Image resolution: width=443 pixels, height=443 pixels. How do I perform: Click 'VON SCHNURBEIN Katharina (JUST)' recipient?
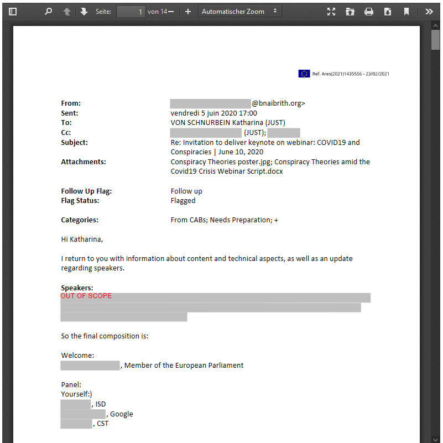pyautogui.click(x=228, y=123)
